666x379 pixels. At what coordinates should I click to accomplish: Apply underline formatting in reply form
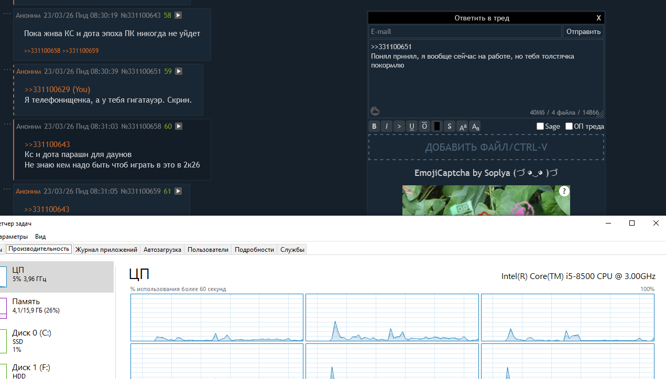[x=412, y=126]
